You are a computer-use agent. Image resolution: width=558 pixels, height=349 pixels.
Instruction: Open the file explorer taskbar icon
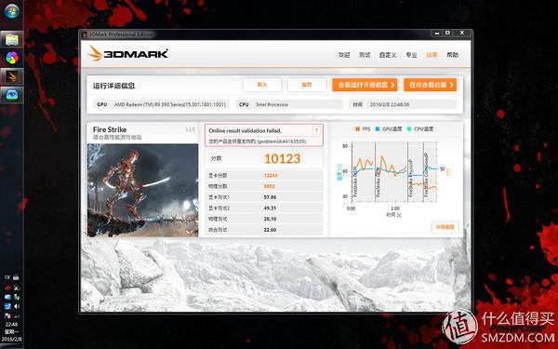(12, 39)
